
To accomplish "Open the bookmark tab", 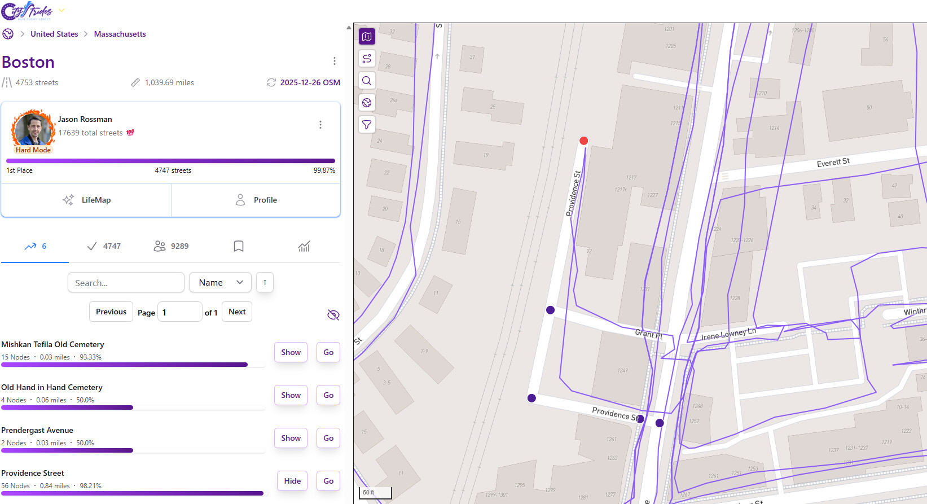I will (239, 246).
